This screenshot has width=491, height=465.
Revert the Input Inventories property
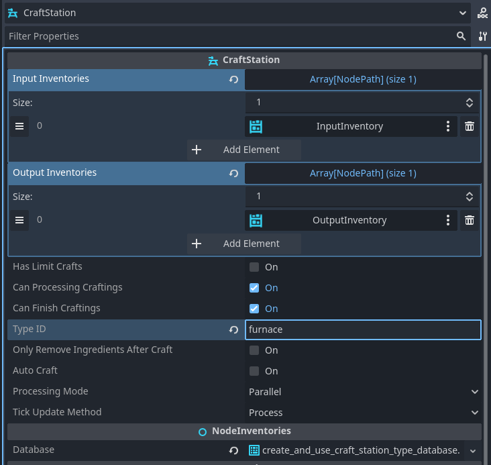tap(233, 80)
